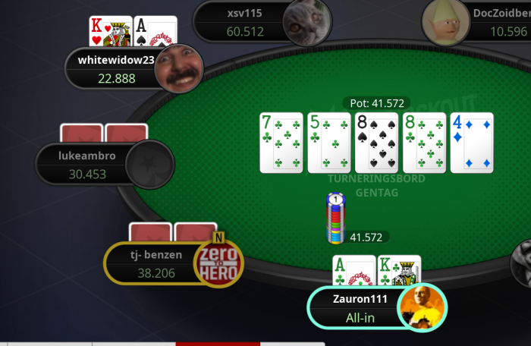Click the xsv115 player name plate

tap(244, 21)
